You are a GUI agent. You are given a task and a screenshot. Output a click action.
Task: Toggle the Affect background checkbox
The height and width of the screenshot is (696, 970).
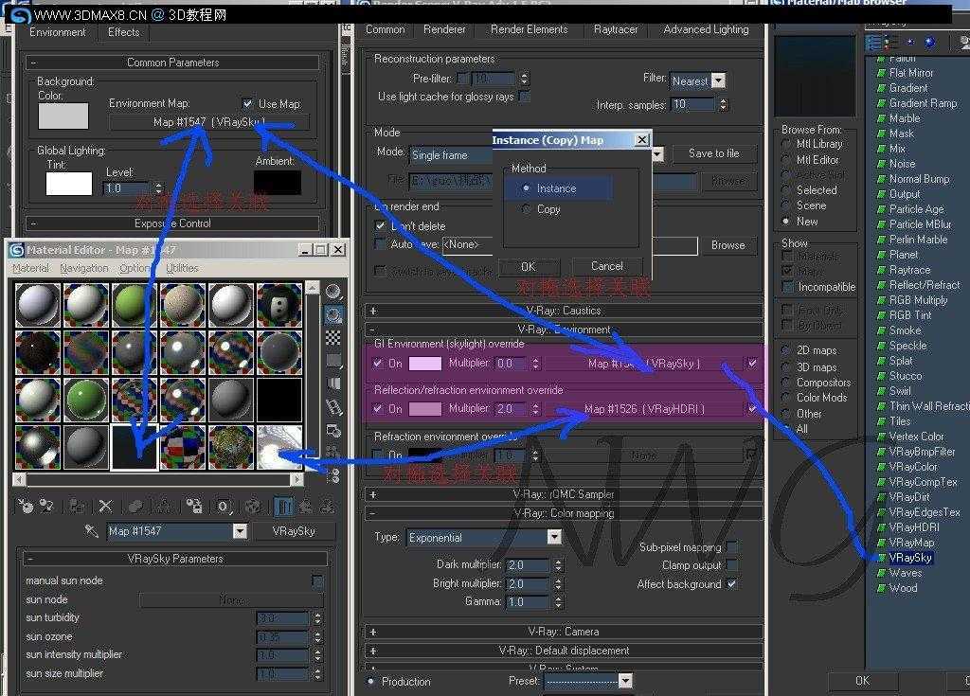pos(732,583)
